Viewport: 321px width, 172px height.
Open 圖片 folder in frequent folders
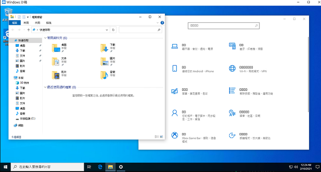click(108, 61)
